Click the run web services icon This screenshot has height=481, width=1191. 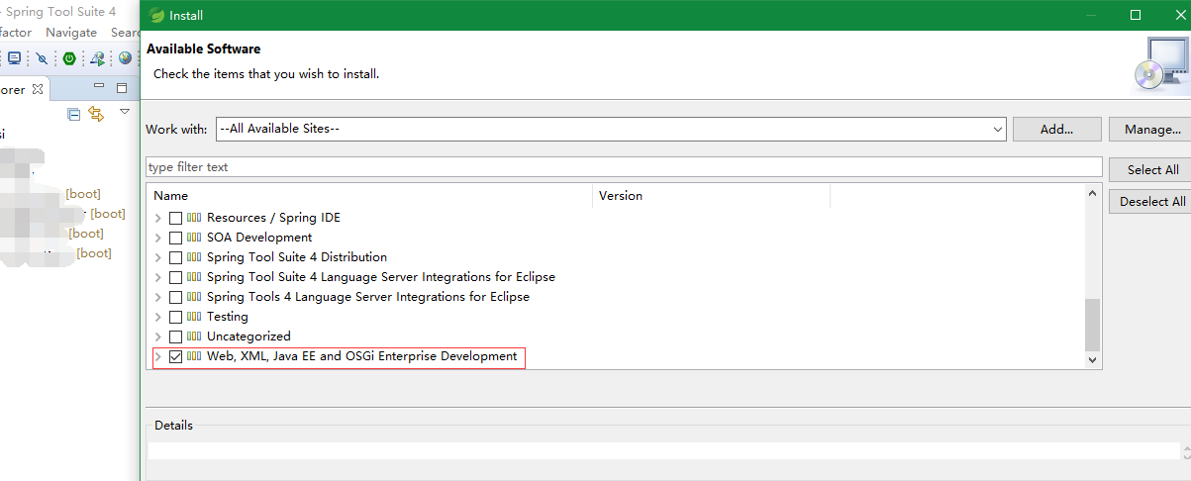tap(98, 58)
